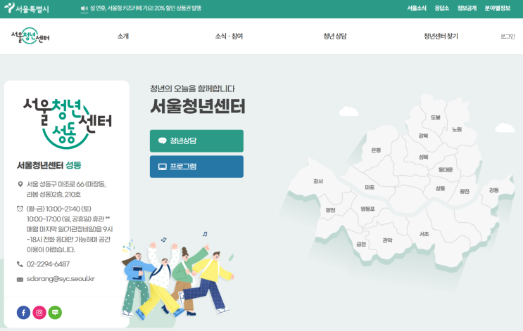Click the 설 연휴 키즈카페 announcement text
The height and width of the screenshot is (331, 523).
[146, 8]
